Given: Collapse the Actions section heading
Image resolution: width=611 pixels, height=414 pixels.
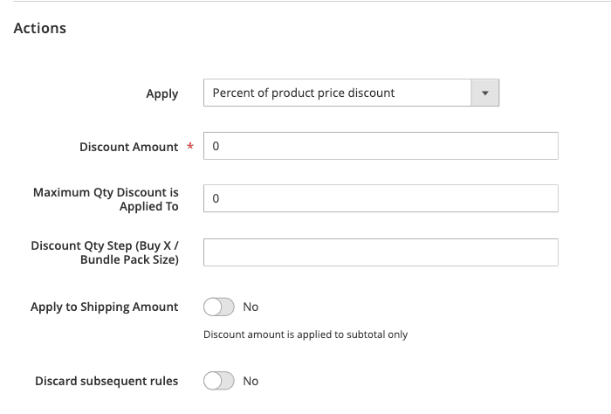Looking at the screenshot, I should pos(40,28).
